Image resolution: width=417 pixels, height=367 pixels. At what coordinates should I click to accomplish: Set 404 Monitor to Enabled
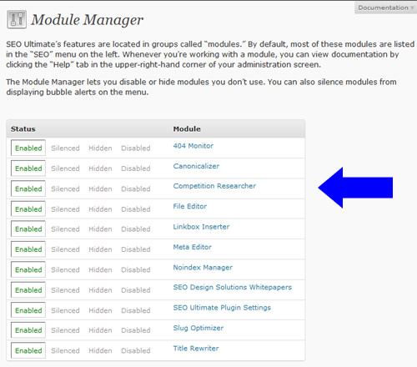point(28,148)
